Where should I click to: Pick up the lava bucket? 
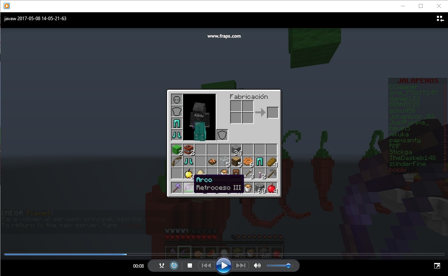coord(248,188)
